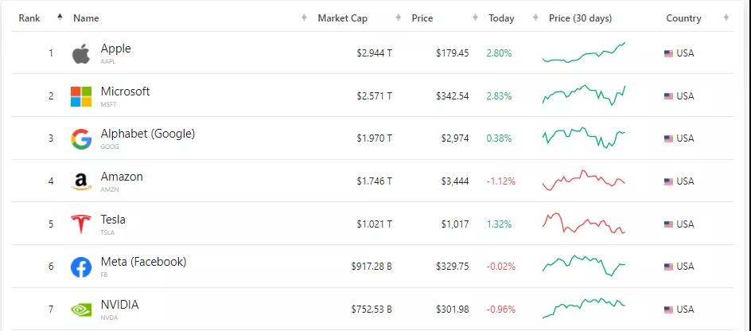The width and height of the screenshot is (751, 331).
Task: Click the Price (30 days) column header
Action: coord(580,18)
